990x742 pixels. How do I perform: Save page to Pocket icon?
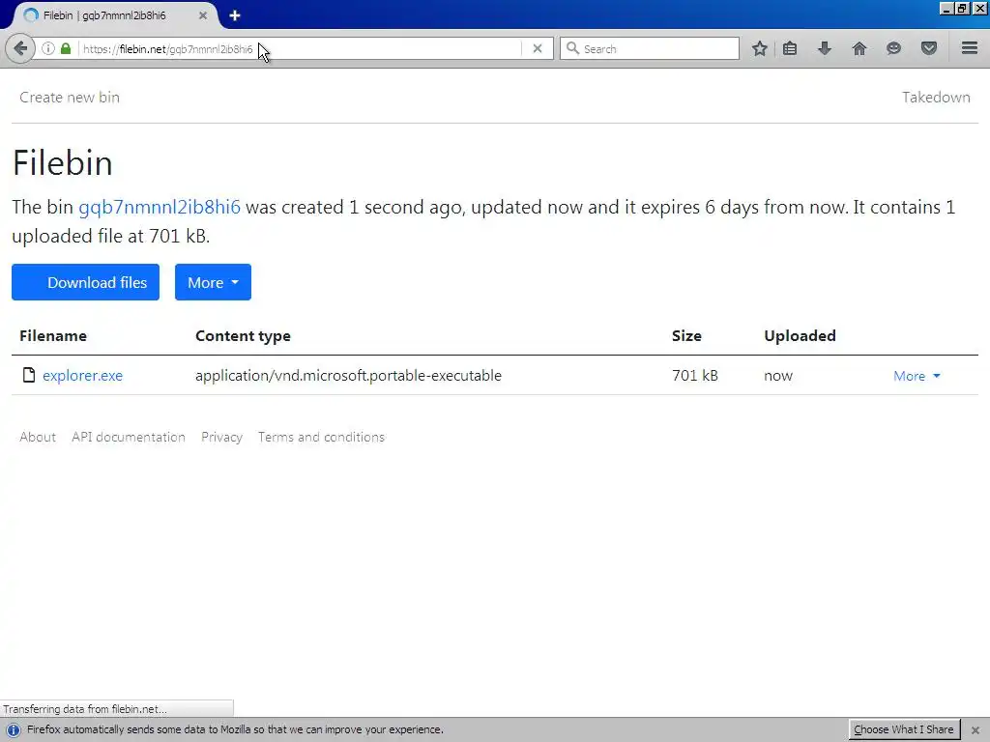[929, 48]
